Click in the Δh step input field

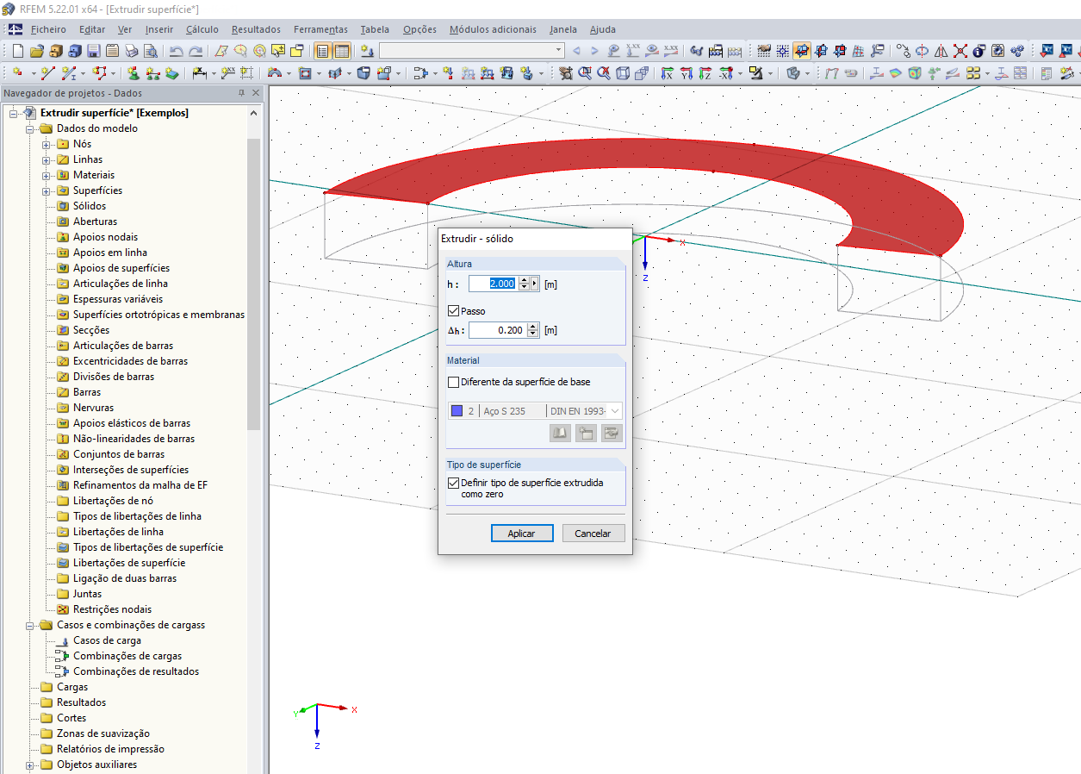[x=498, y=329]
